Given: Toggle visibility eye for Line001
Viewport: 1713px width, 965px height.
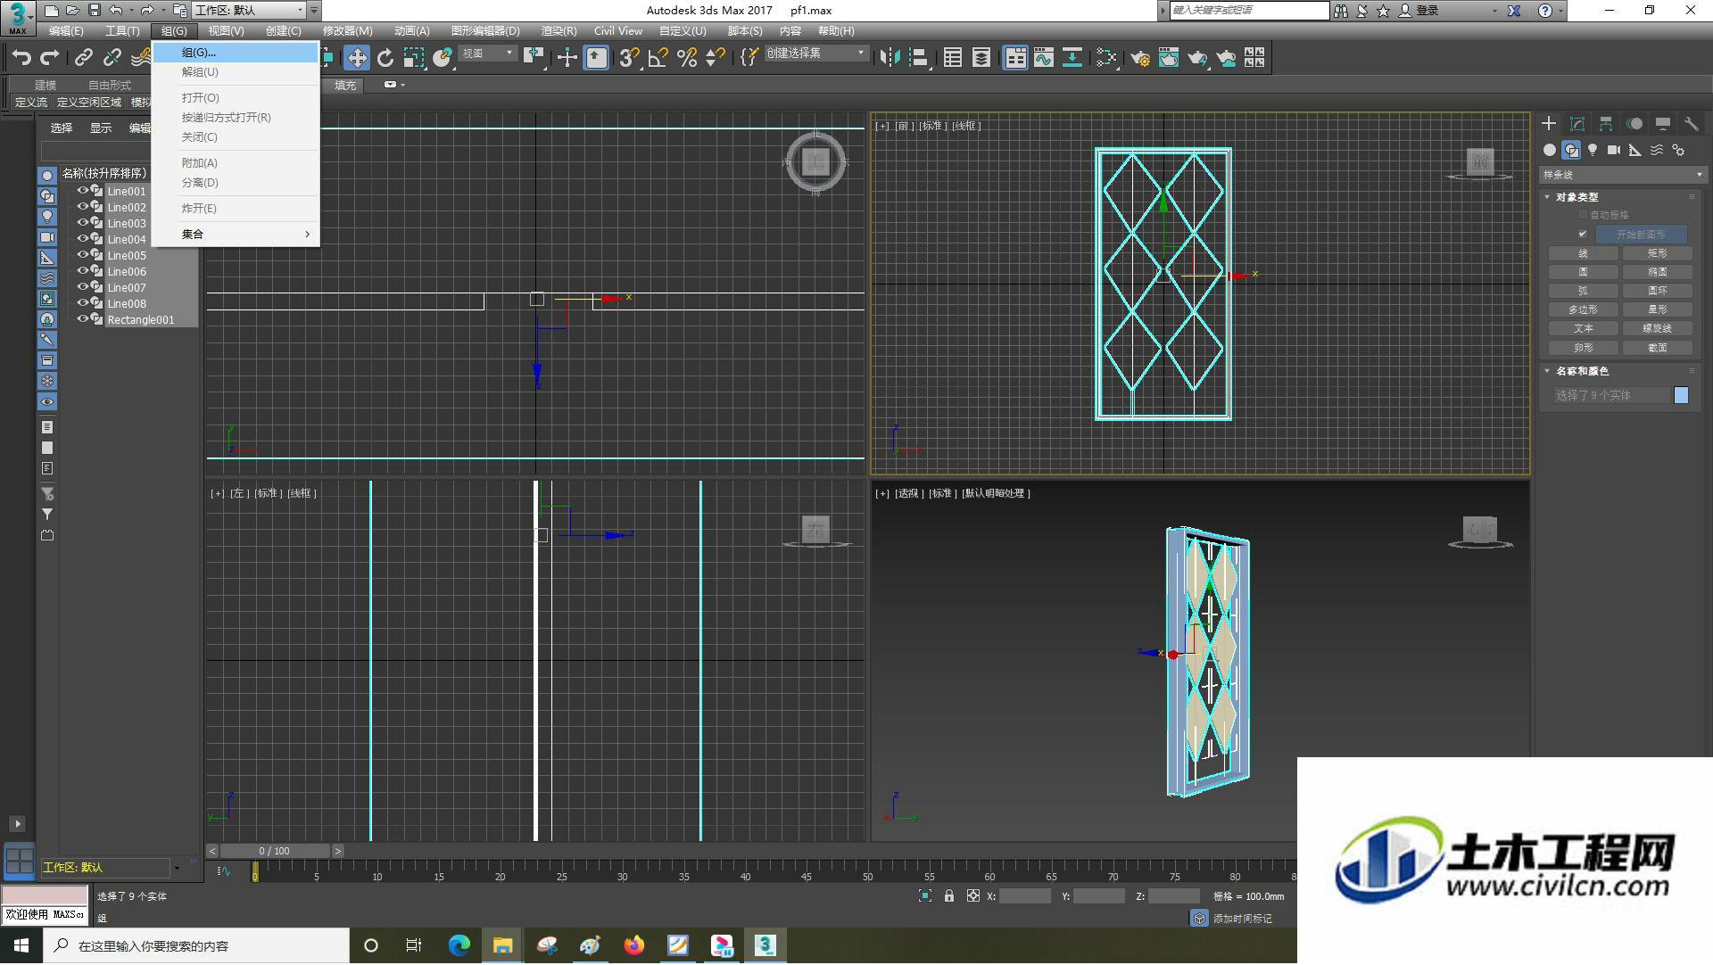Looking at the screenshot, I should [83, 191].
